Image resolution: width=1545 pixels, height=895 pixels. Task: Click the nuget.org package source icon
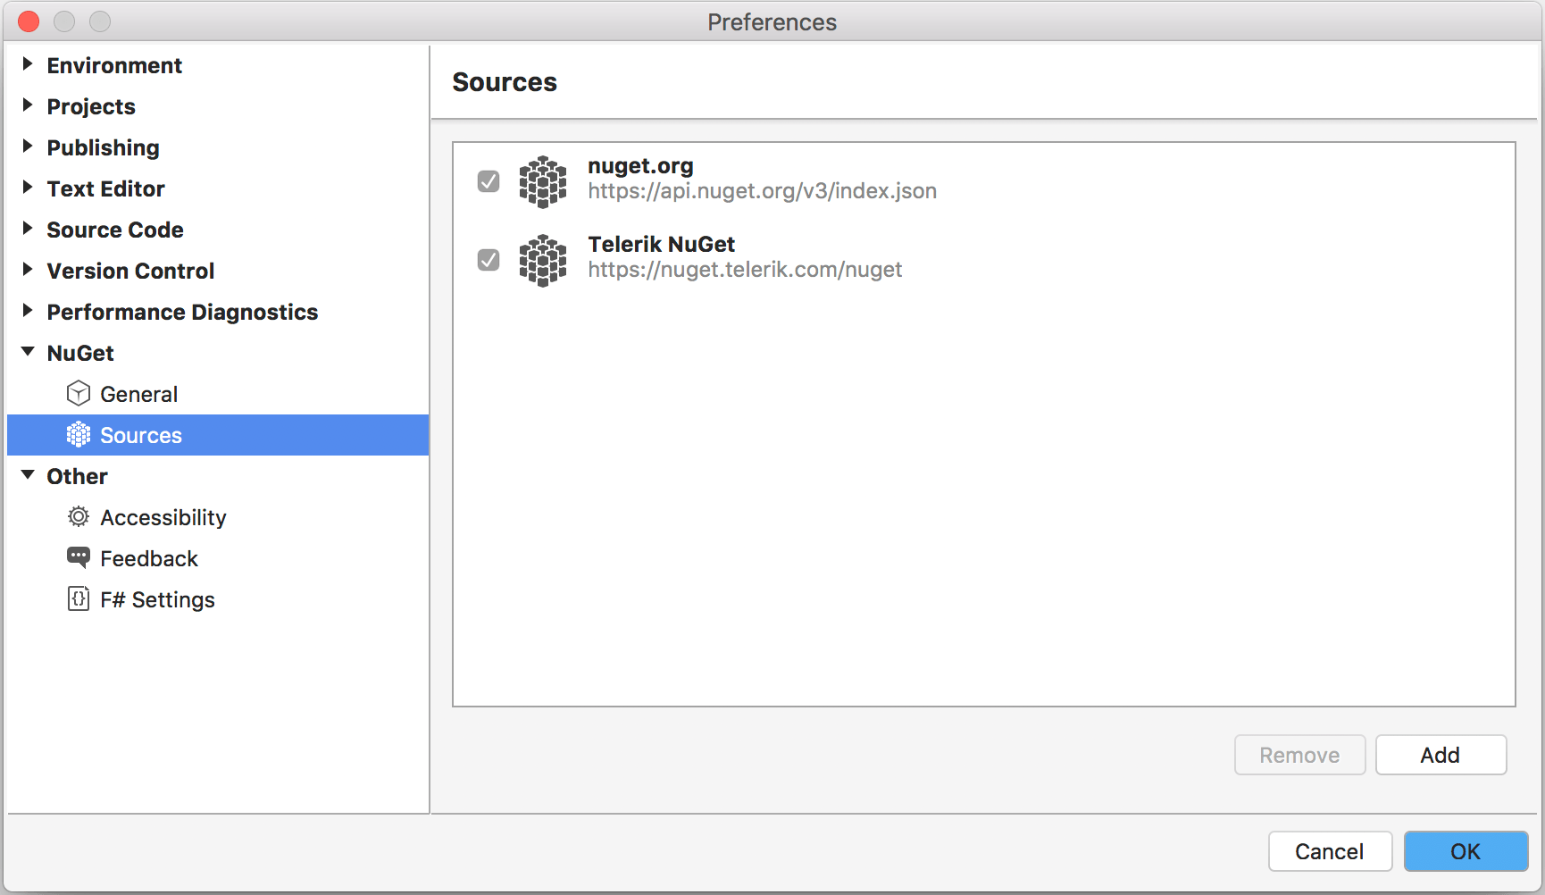click(x=543, y=182)
